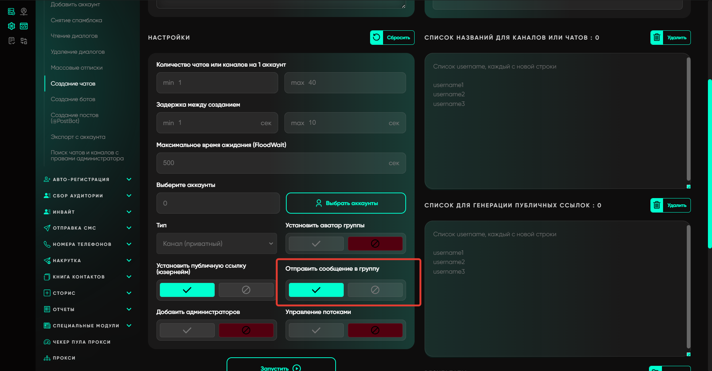The width and height of the screenshot is (712, 371).
Task: Click the page's right-edge vertical scrollbar
Action: 710,163
